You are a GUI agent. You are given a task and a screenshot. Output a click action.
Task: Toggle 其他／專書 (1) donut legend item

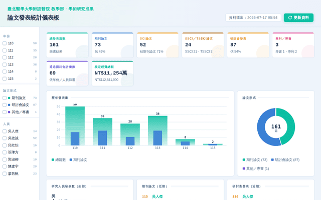256,168
